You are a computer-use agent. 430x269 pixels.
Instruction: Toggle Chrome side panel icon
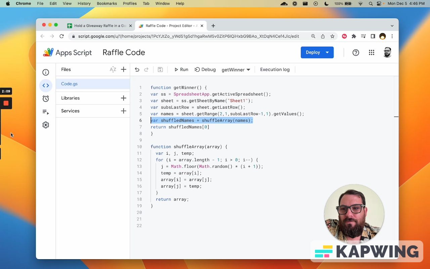pos(373,36)
